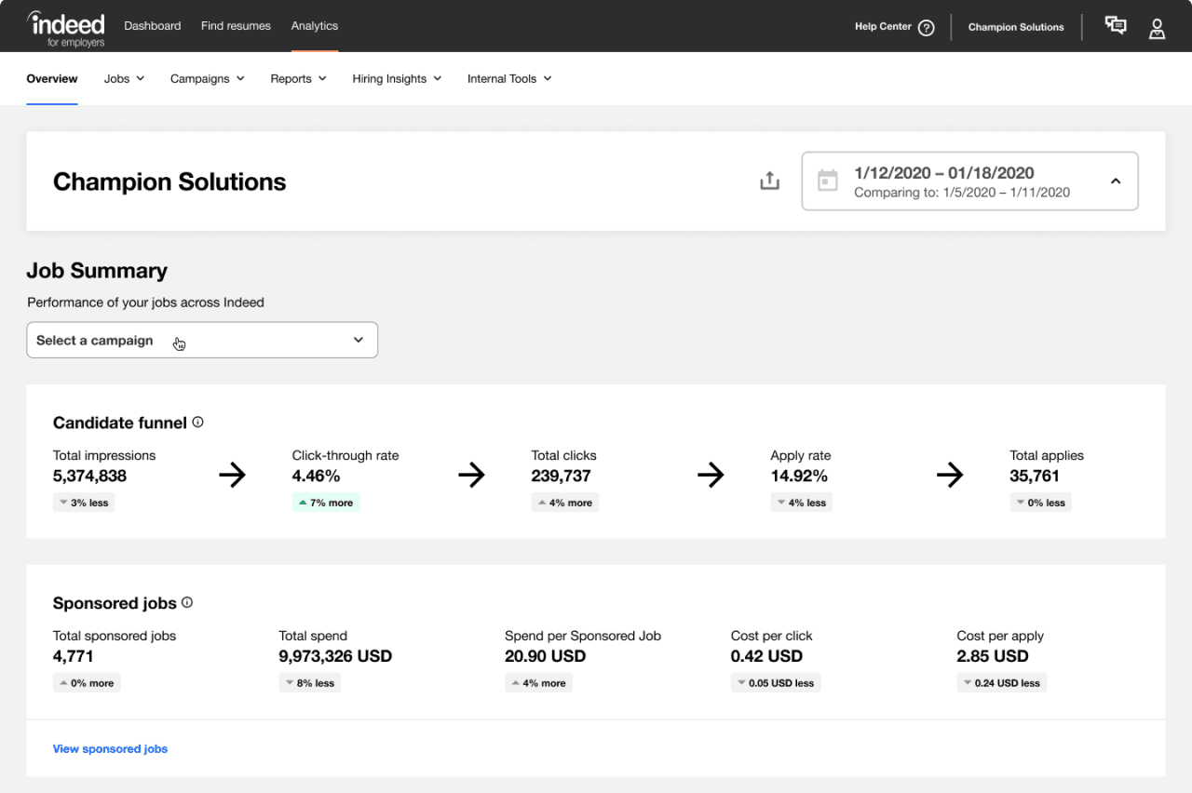The height and width of the screenshot is (793, 1192).
Task: Click the calendar icon in date range
Action: coord(827,181)
